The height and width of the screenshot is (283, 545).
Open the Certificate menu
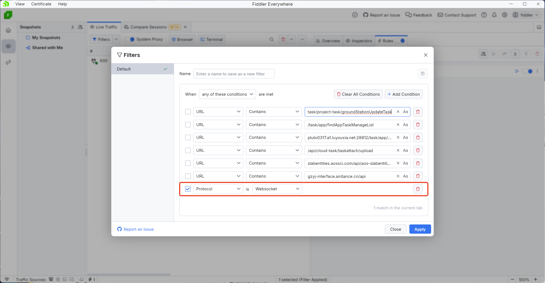pyautogui.click(x=41, y=4)
